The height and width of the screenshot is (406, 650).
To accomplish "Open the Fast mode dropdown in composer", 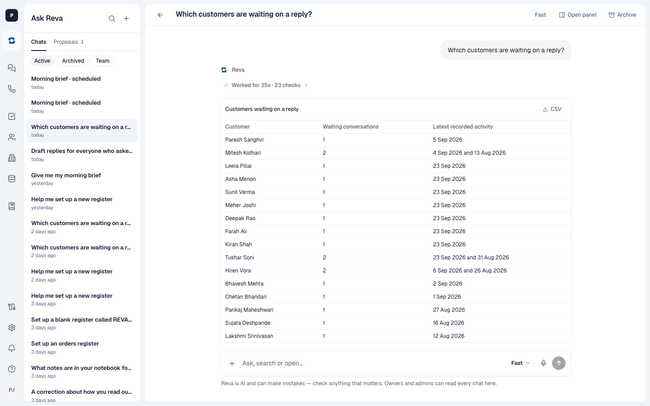I will [520, 363].
